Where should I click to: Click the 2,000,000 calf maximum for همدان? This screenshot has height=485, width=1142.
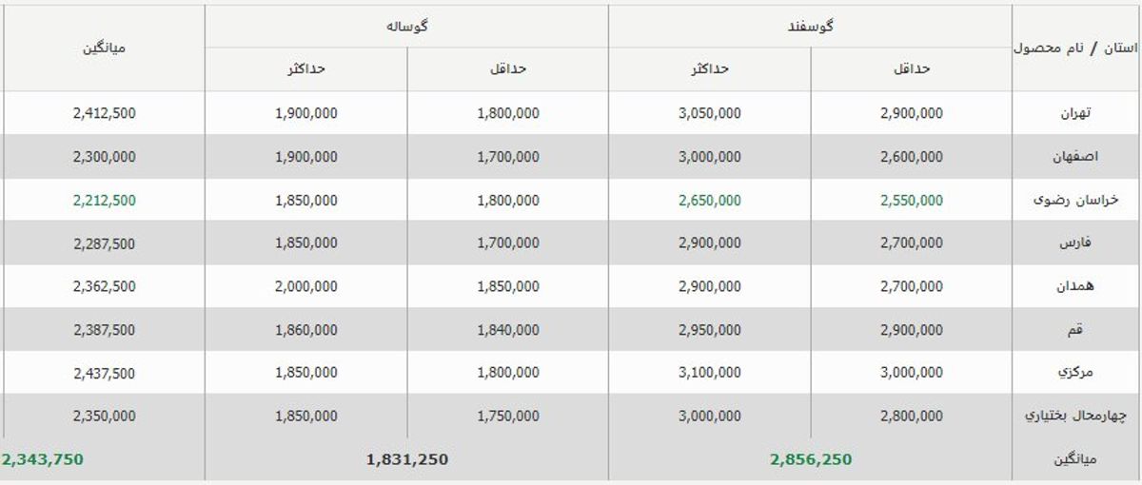(x=305, y=287)
